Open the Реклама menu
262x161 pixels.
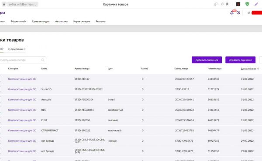click(100, 21)
